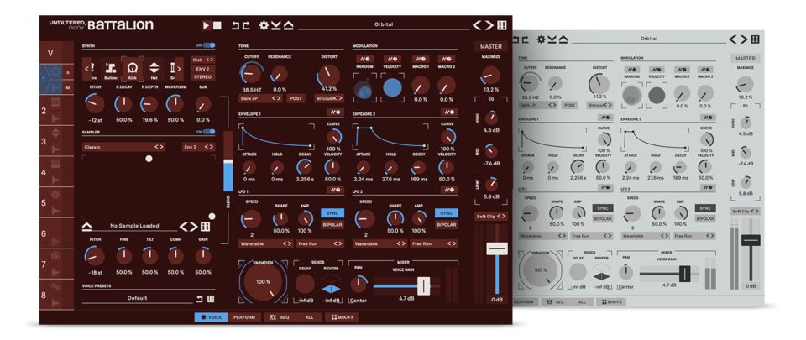Open settings with the gear icon
The width and height of the screenshot is (806, 340).
[263, 26]
